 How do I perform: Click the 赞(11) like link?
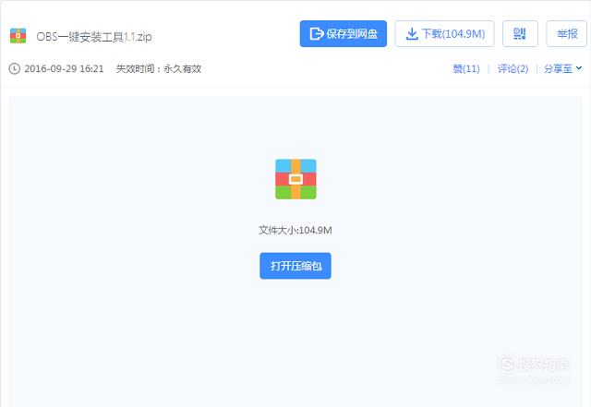(x=466, y=68)
